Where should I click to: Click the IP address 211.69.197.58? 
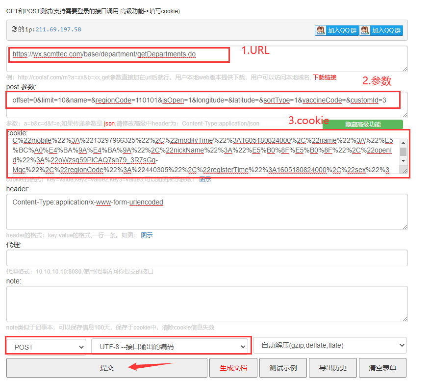(58, 29)
